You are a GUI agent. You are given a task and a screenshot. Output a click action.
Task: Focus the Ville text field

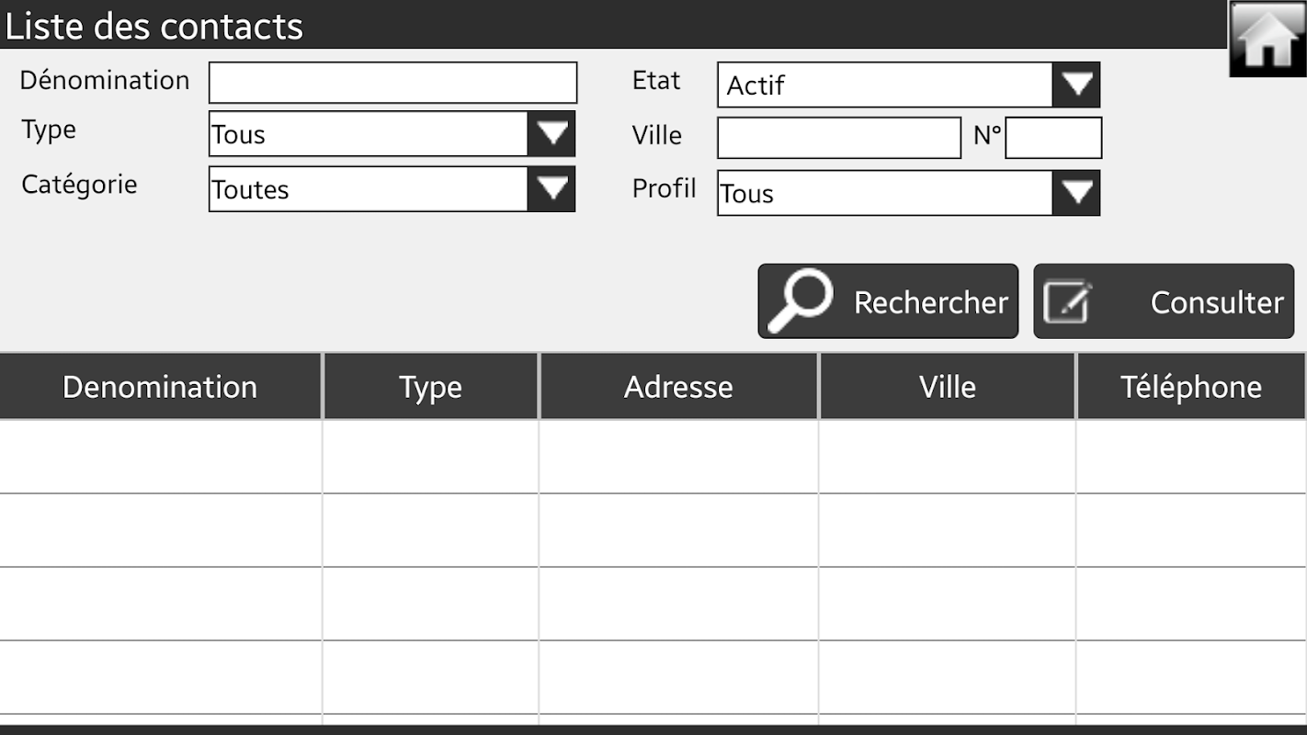(838, 138)
